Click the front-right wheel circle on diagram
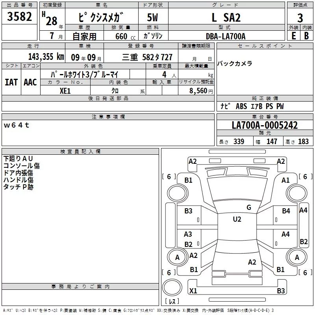Viewport: 315px width, 315px height. coord(296,194)
